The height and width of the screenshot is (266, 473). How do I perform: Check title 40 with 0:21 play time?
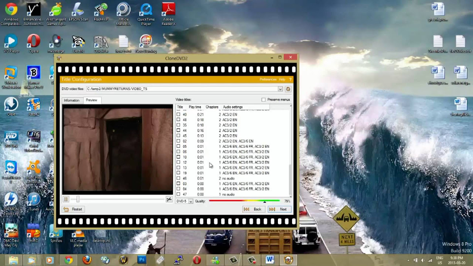coord(178,115)
